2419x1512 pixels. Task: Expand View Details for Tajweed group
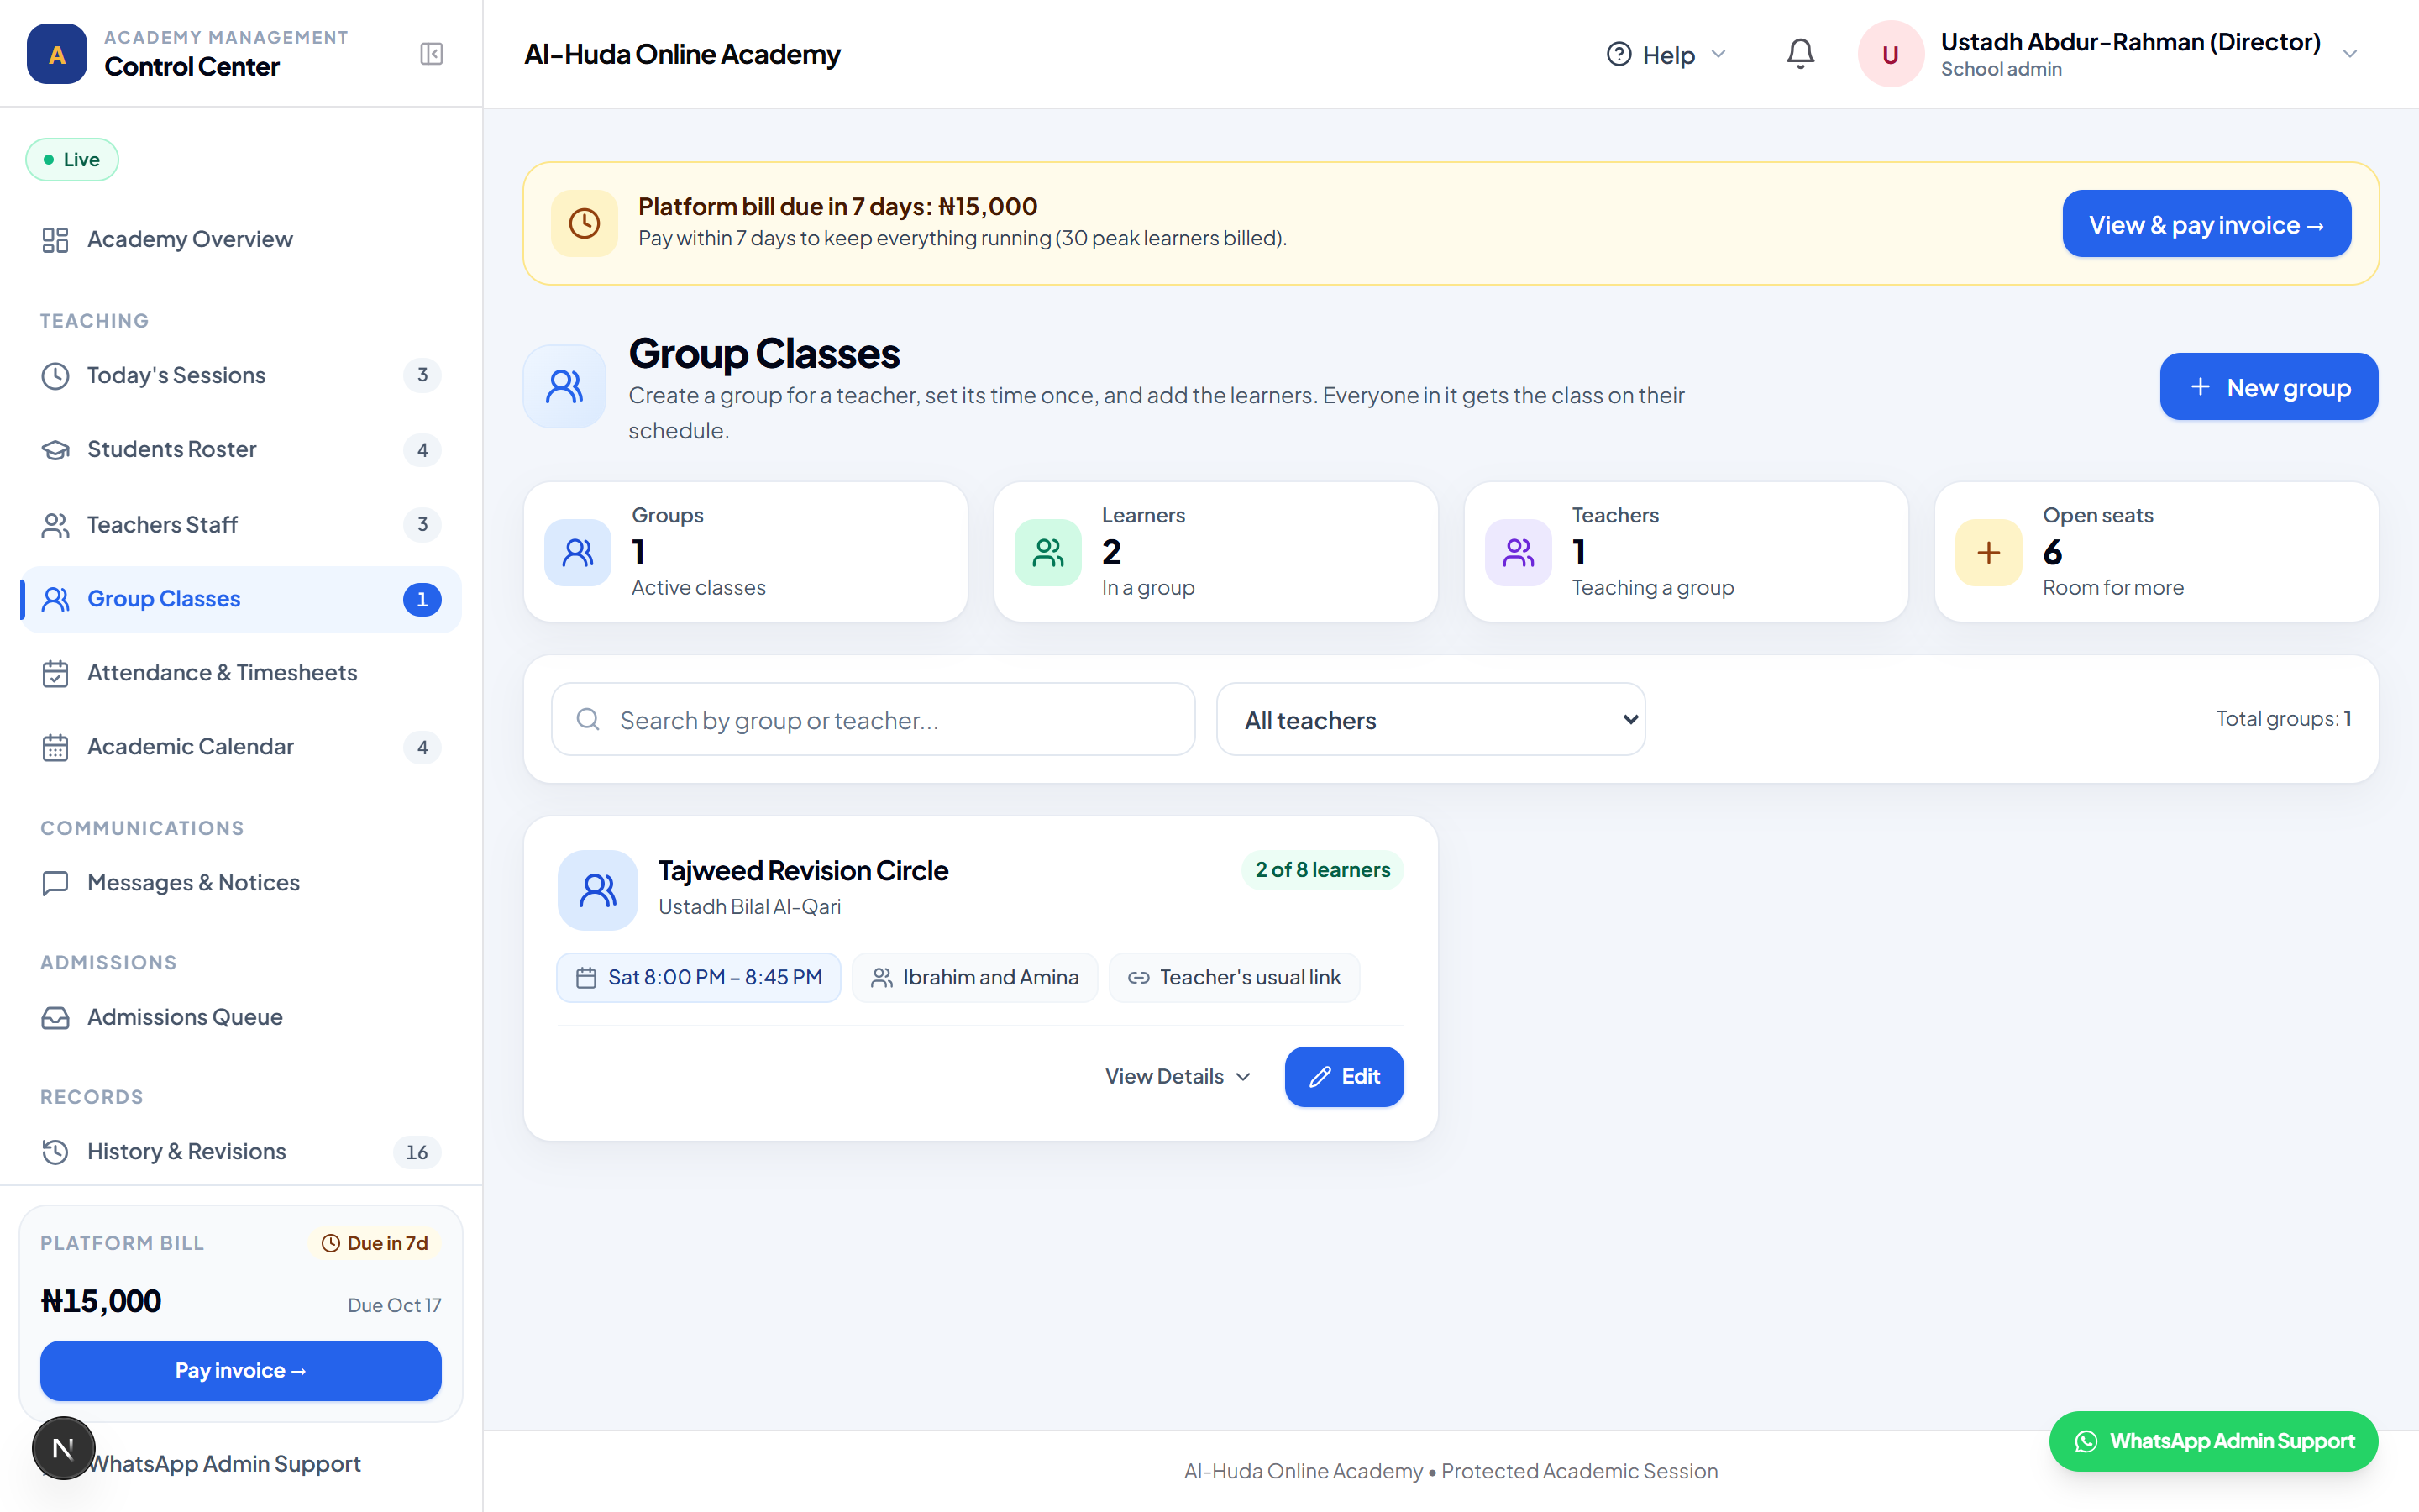click(1178, 1076)
